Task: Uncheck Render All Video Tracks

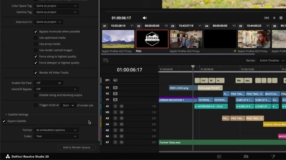Action: pos(36,72)
